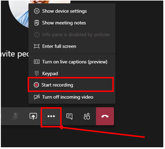Open the share screen tray
The height and width of the screenshot is (149, 165).
pos(33,116)
